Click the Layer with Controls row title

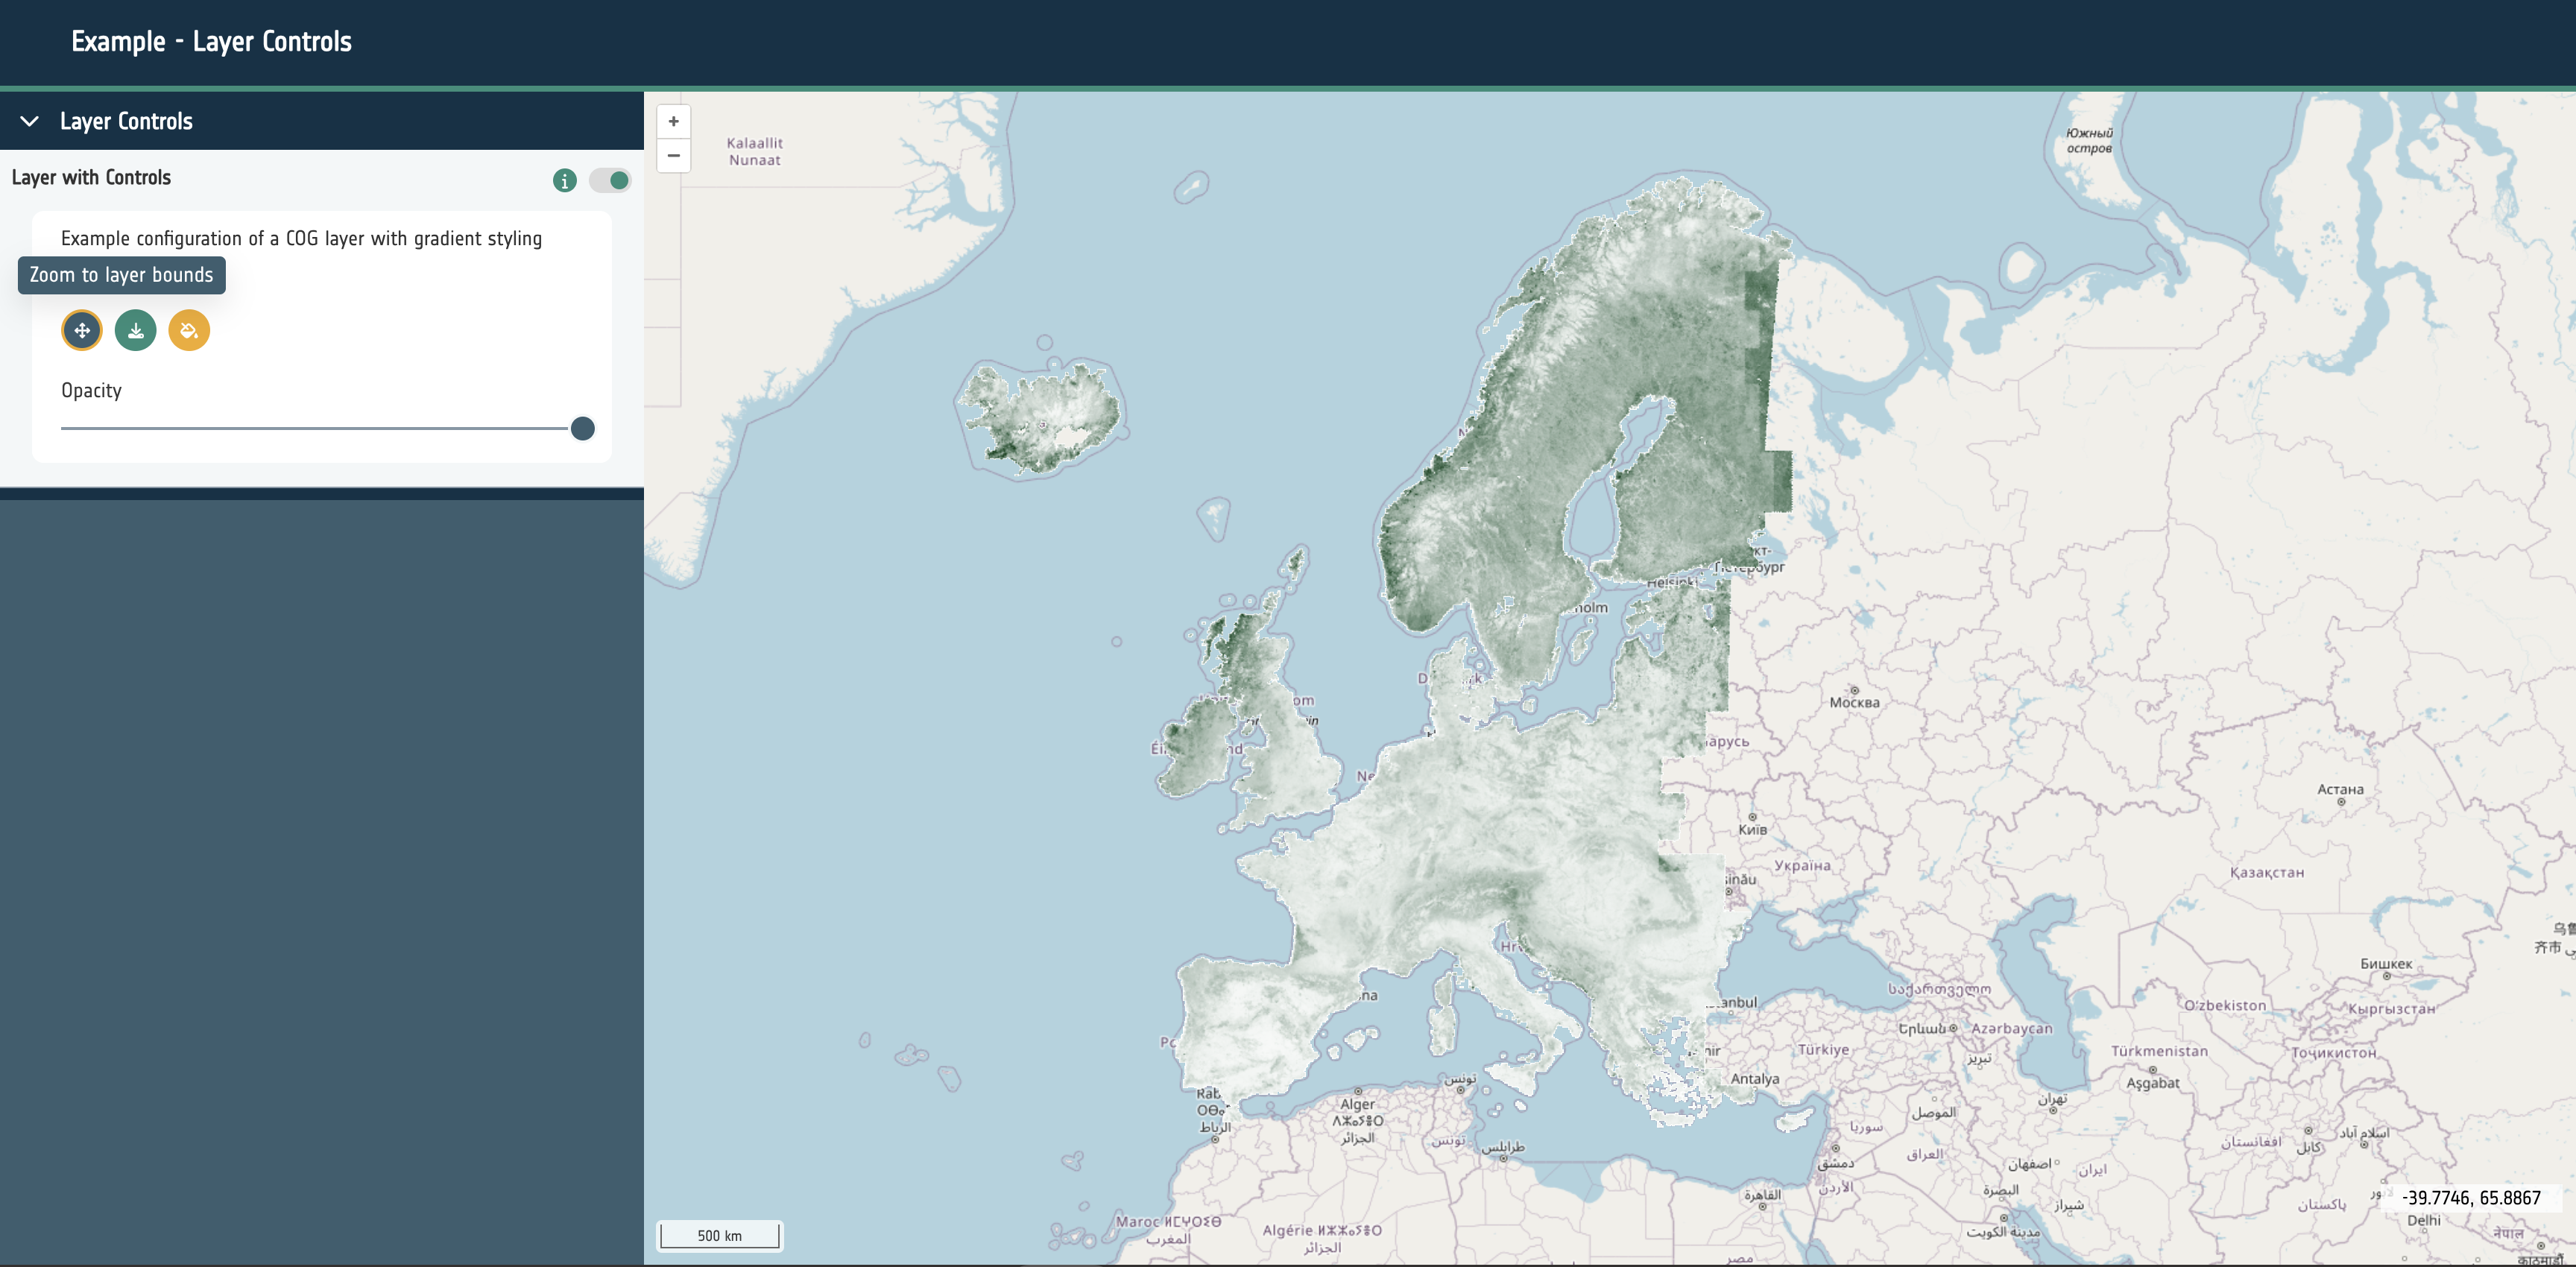[91, 177]
